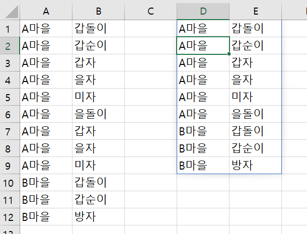Click cell D7 containing B마을
This screenshot has height=234, width=307.
(x=203, y=131)
